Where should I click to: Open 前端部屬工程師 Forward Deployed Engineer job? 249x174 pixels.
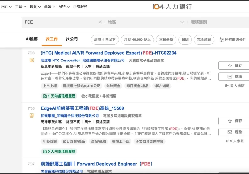click(x=97, y=164)
